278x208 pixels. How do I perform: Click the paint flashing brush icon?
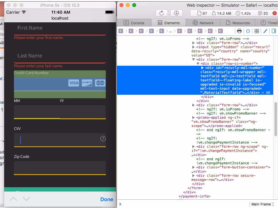(265, 31)
